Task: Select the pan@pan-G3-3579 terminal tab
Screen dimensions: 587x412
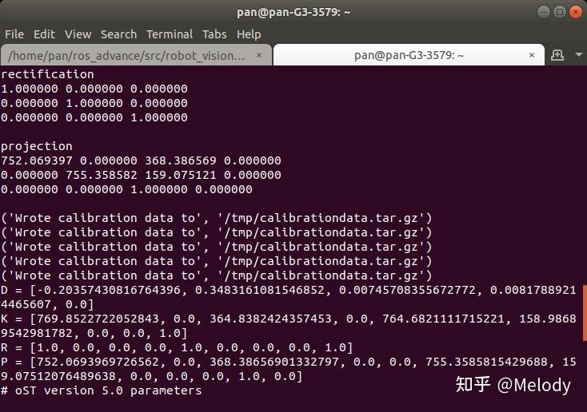Action: click(408, 55)
